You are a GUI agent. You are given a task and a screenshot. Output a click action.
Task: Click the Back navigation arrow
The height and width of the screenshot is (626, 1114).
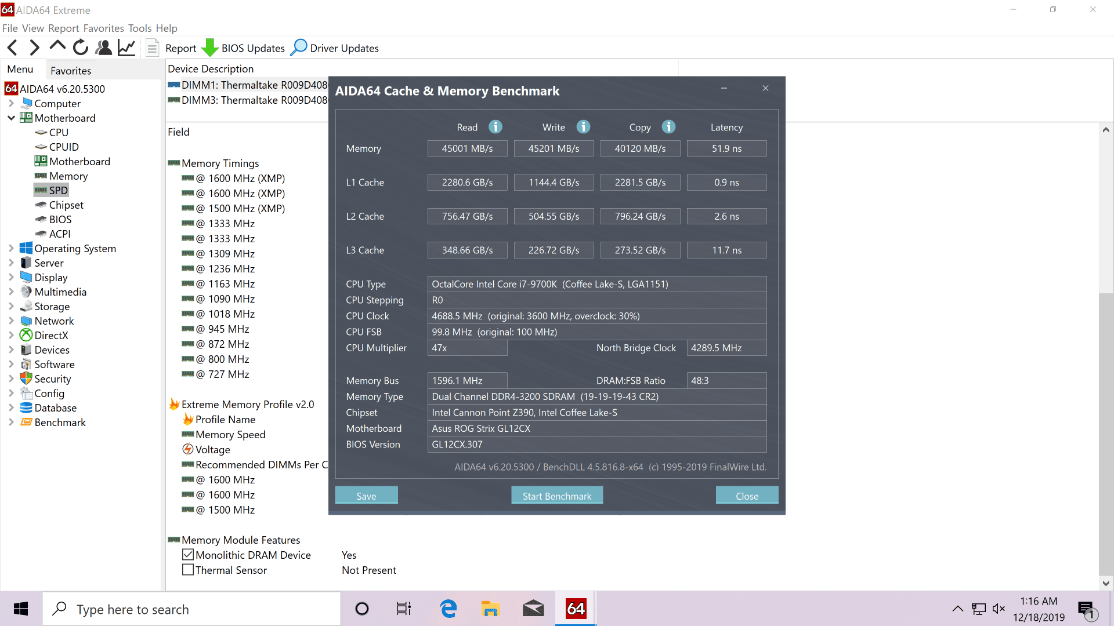pyautogui.click(x=12, y=48)
